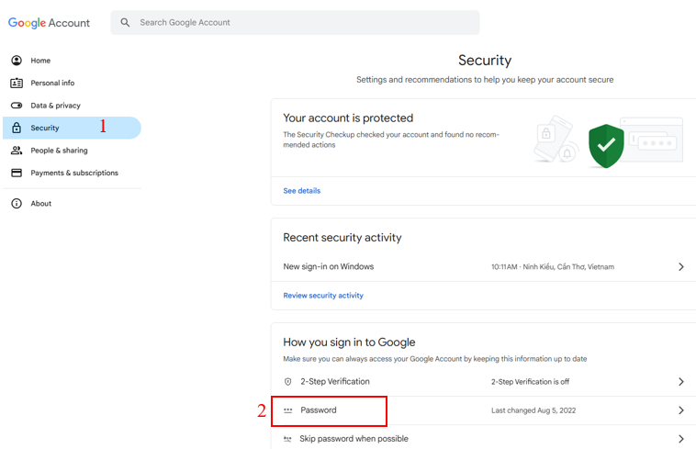Click the Home profile icon in sidebar
696x449 pixels.
(x=17, y=61)
